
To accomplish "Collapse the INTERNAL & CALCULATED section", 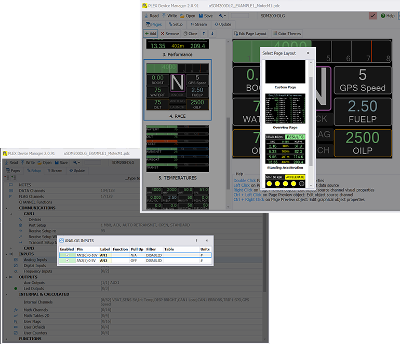I will point(6,295).
